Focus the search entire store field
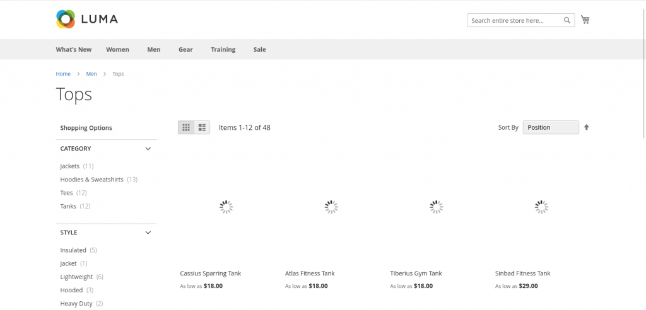The height and width of the screenshot is (310, 646). pos(516,20)
